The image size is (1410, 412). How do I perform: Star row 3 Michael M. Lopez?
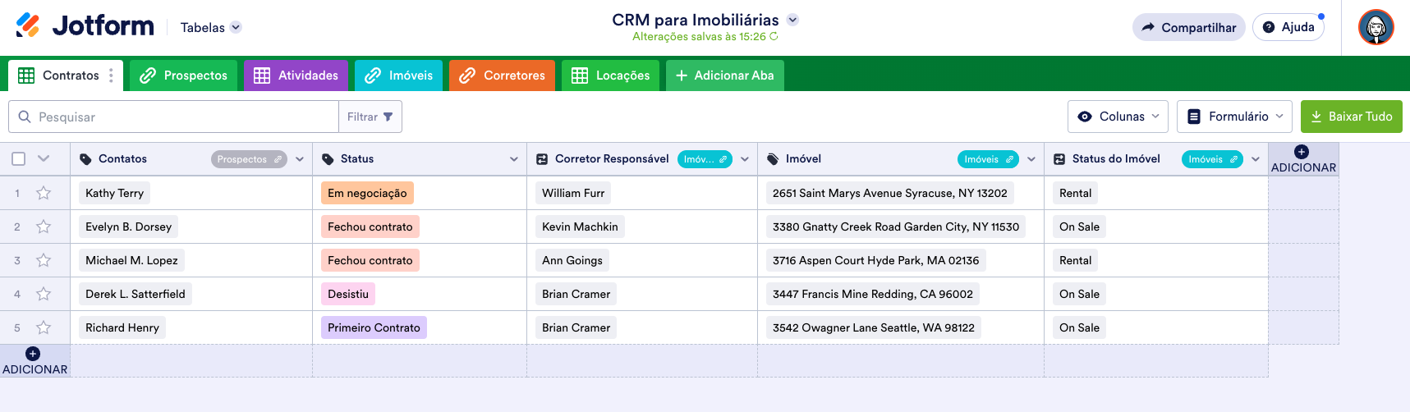44,260
